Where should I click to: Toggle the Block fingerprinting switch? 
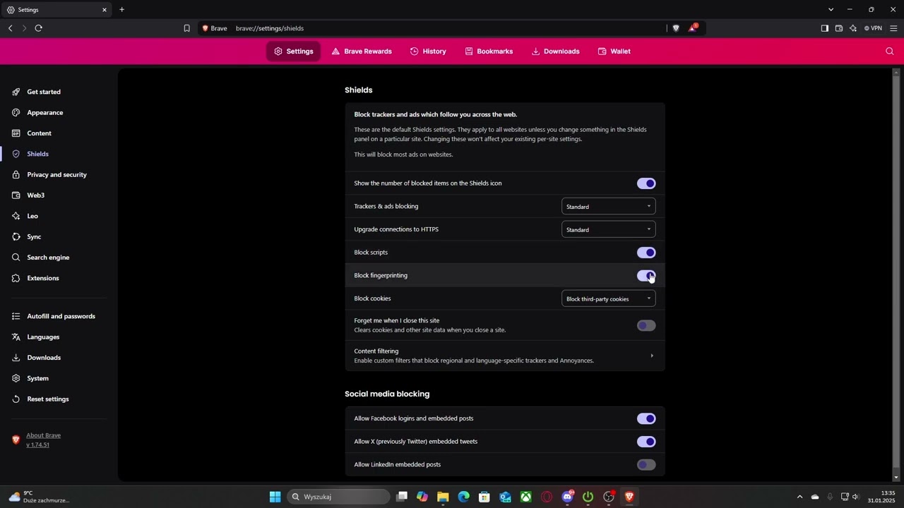(x=646, y=276)
